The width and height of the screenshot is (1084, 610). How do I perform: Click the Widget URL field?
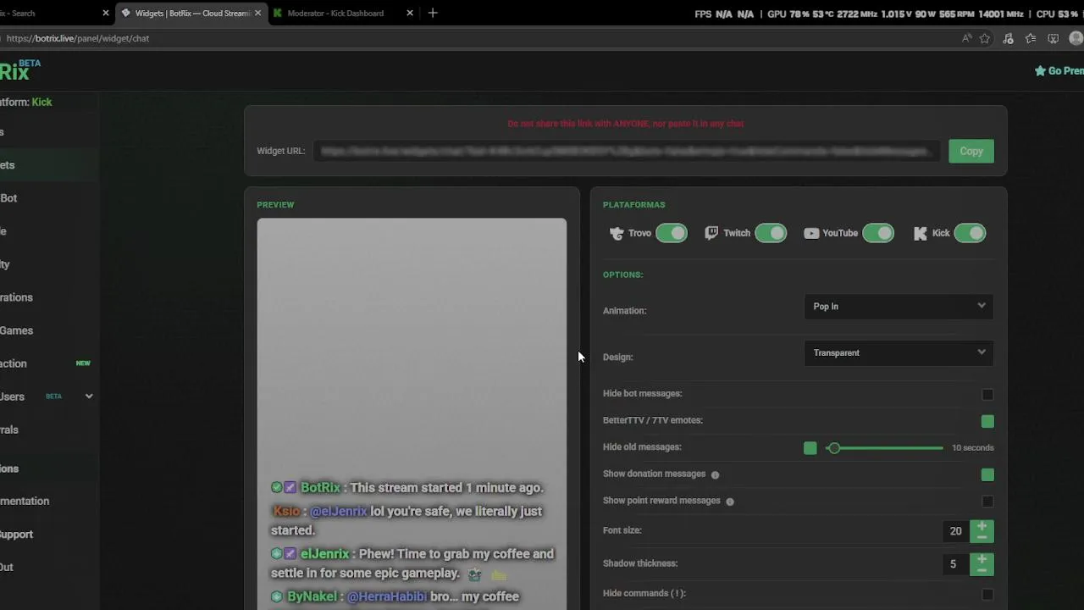point(627,151)
